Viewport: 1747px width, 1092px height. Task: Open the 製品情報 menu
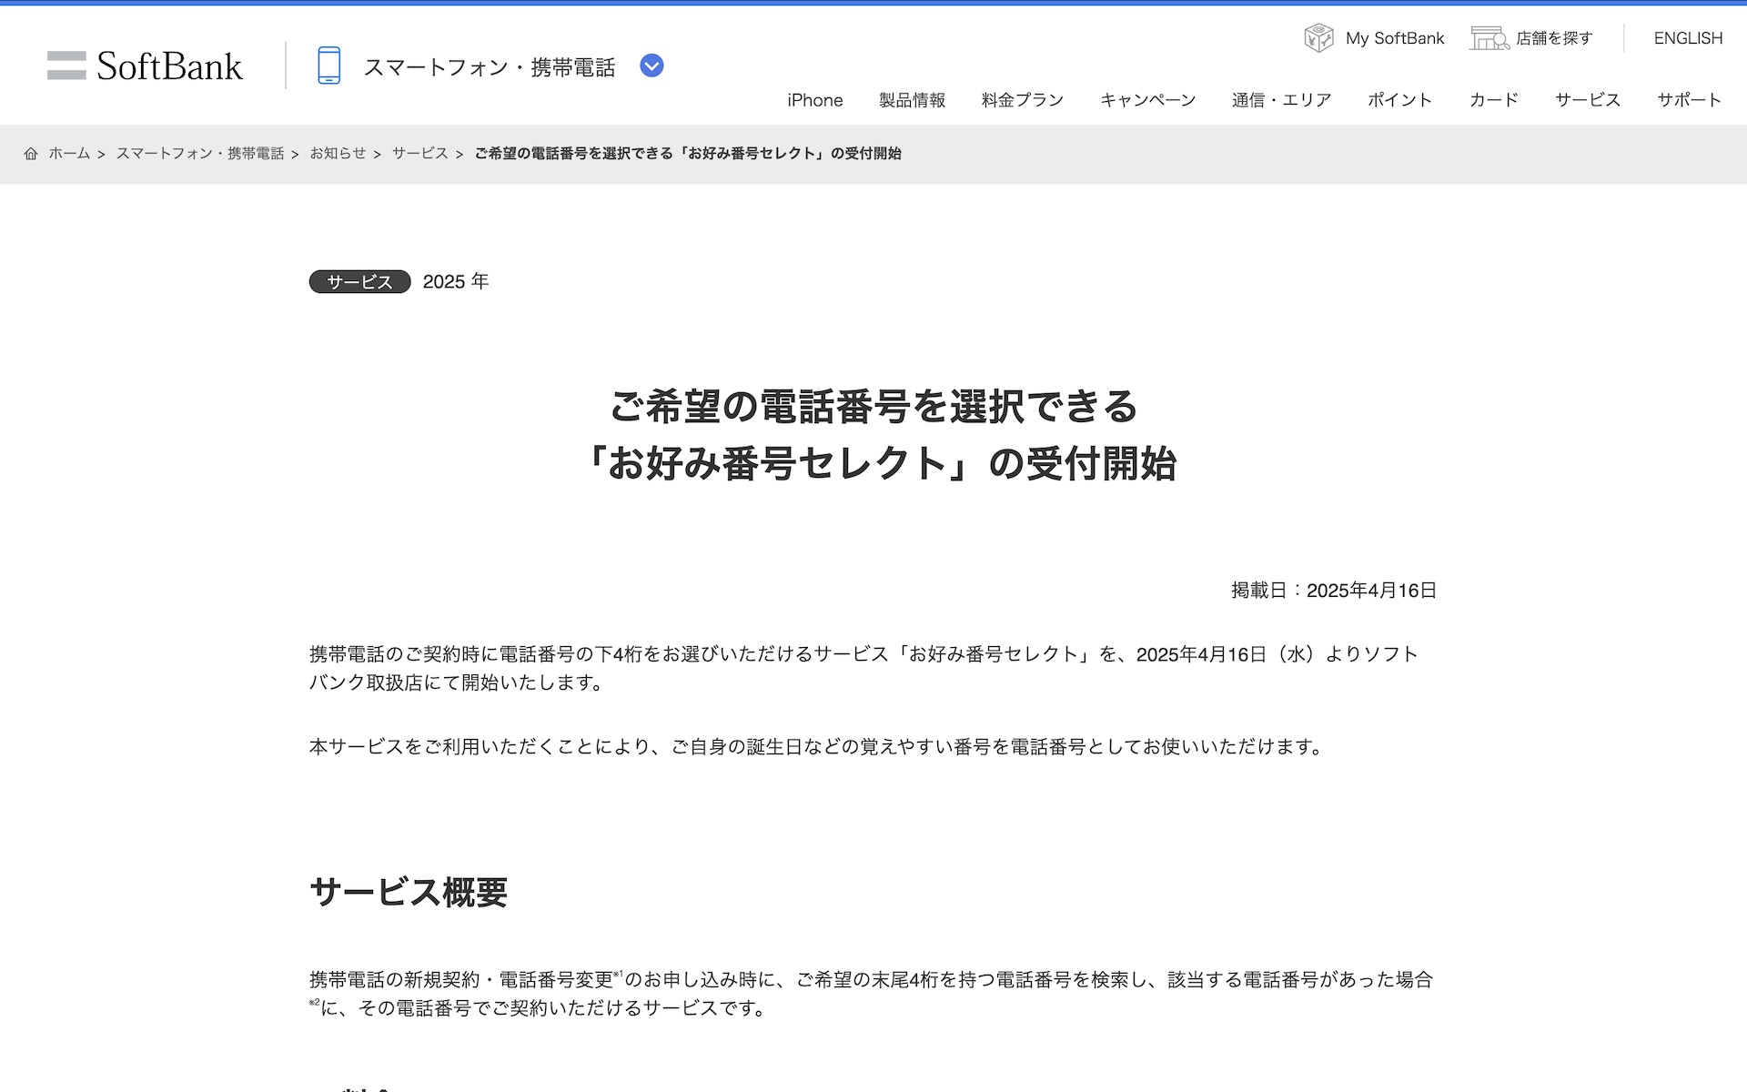[x=912, y=100]
